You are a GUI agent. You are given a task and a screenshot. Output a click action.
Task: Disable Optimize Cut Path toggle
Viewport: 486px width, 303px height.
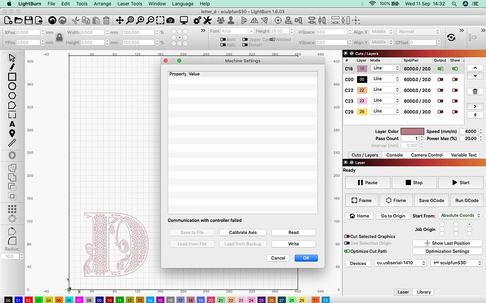point(347,251)
